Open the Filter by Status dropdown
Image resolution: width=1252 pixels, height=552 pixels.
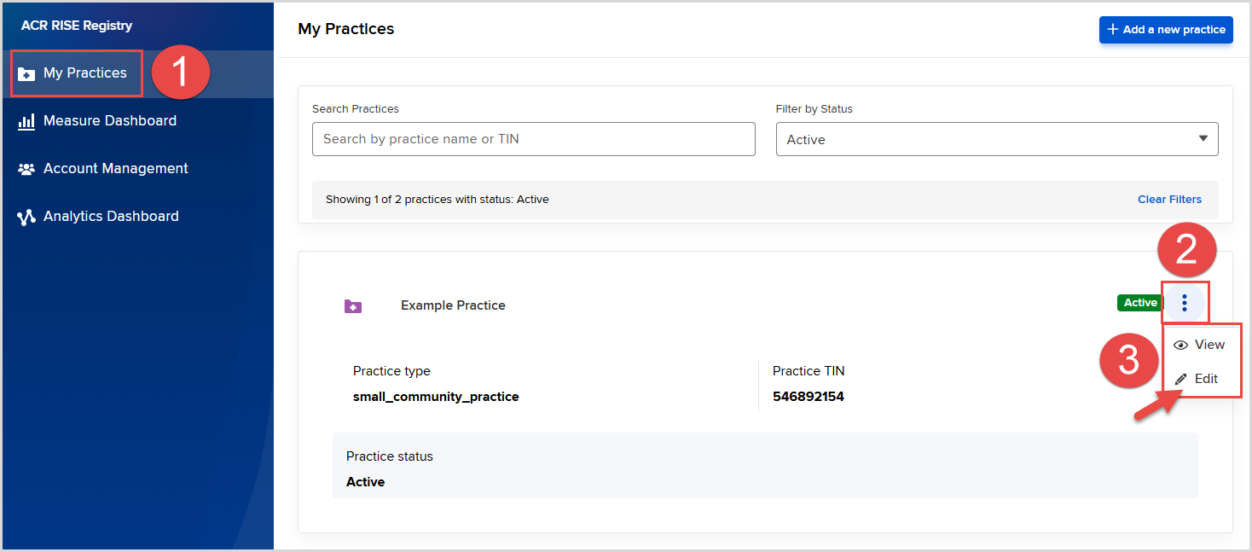click(x=996, y=139)
